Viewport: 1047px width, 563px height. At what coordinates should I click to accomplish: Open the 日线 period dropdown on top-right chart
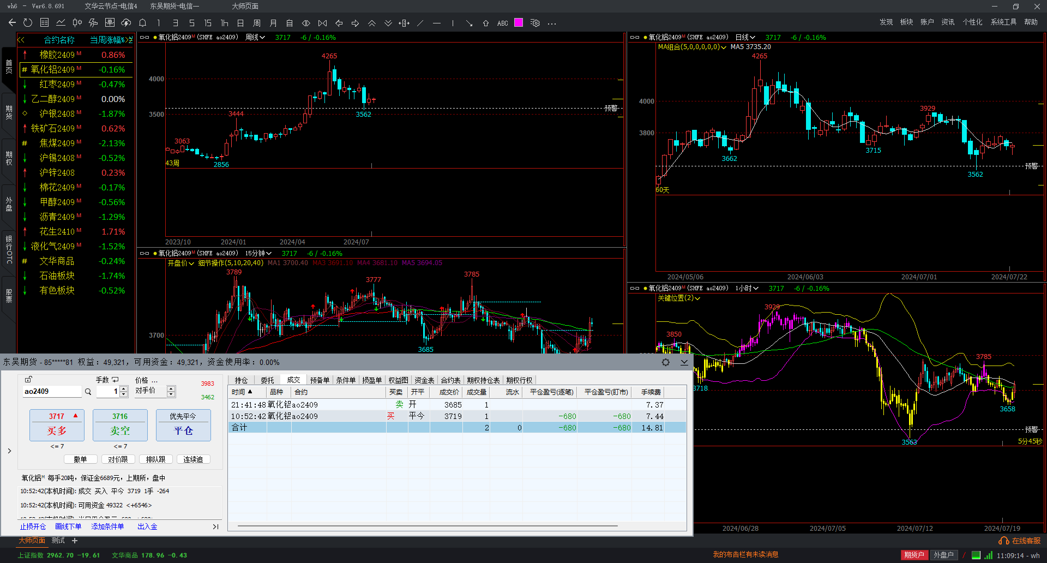[x=745, y=37]
